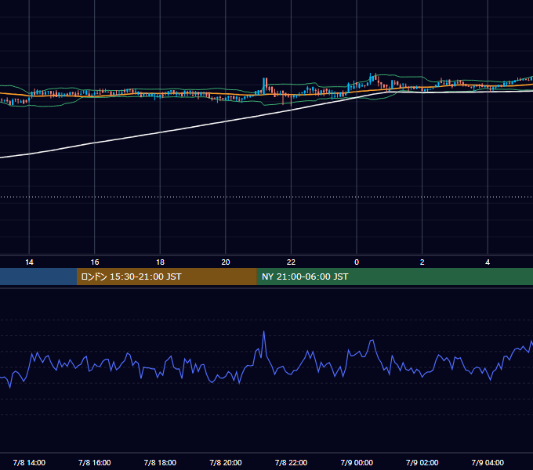This screenshot has width=533, height=470.
Task: Click the 7/8 18:00 time label
Action: (160, 462)
